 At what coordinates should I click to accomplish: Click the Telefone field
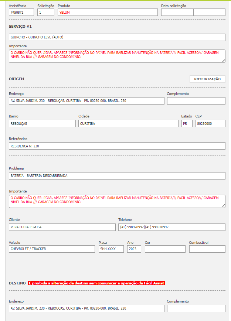pos(171,227)
